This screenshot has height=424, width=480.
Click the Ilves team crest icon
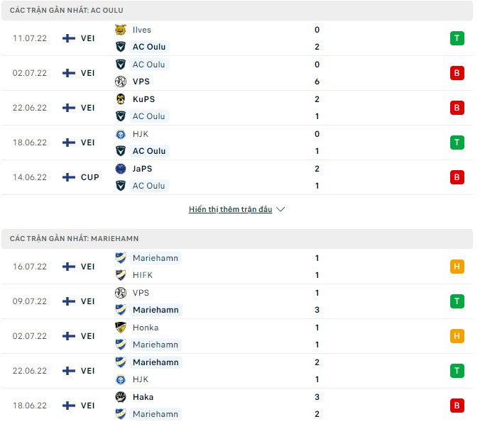(x=120, y=30)
